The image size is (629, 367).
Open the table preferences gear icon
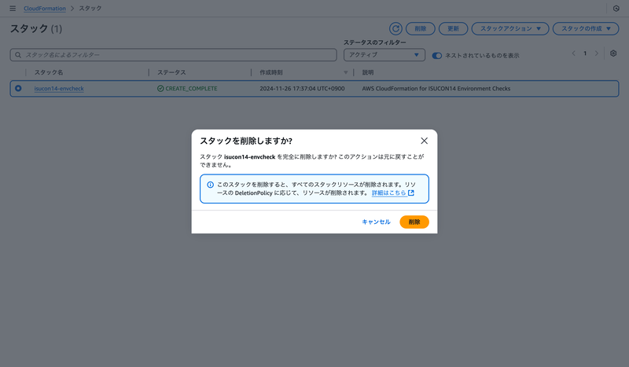(x=613, y=53)
